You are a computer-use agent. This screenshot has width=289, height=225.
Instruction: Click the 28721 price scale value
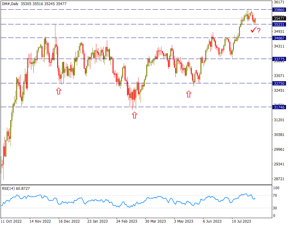click(279, 179)
